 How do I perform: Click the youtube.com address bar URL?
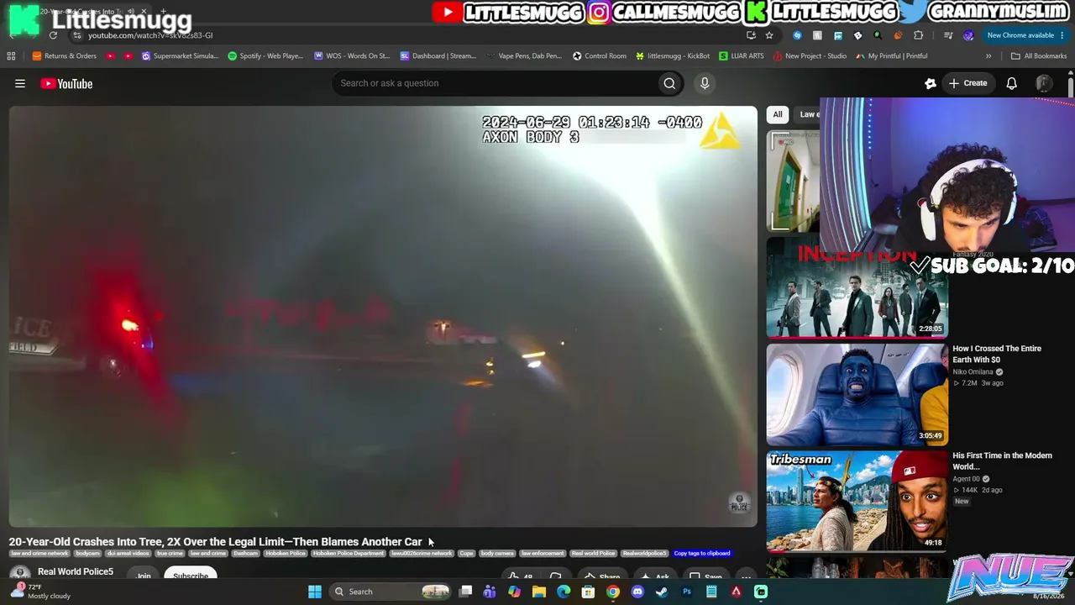150,35
